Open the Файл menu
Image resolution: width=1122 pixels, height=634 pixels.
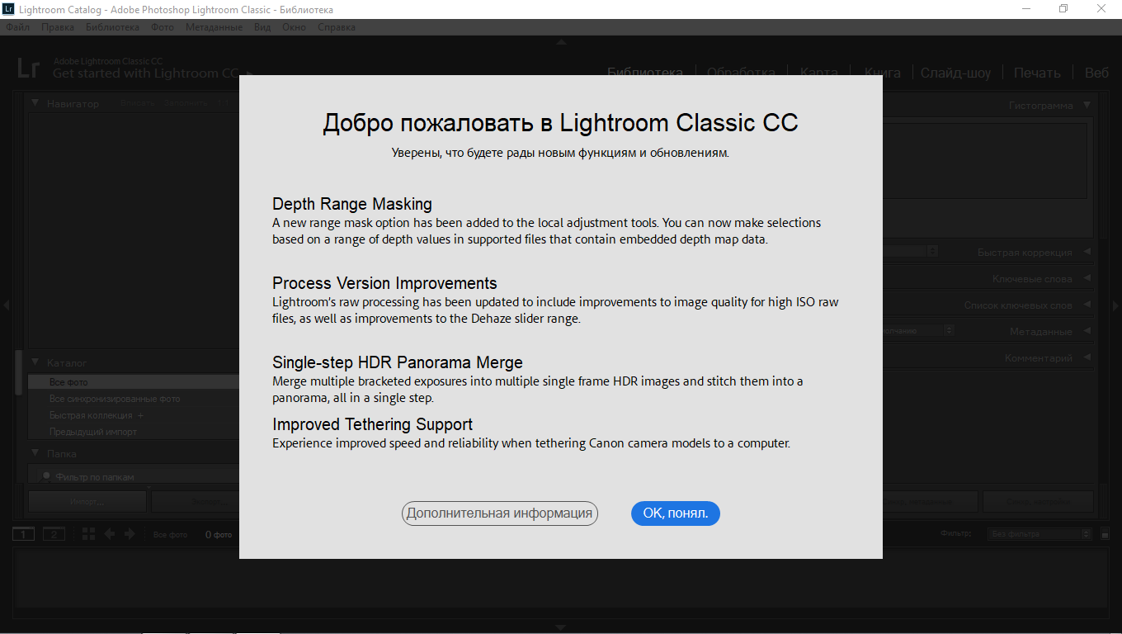[x=17, y=27]
